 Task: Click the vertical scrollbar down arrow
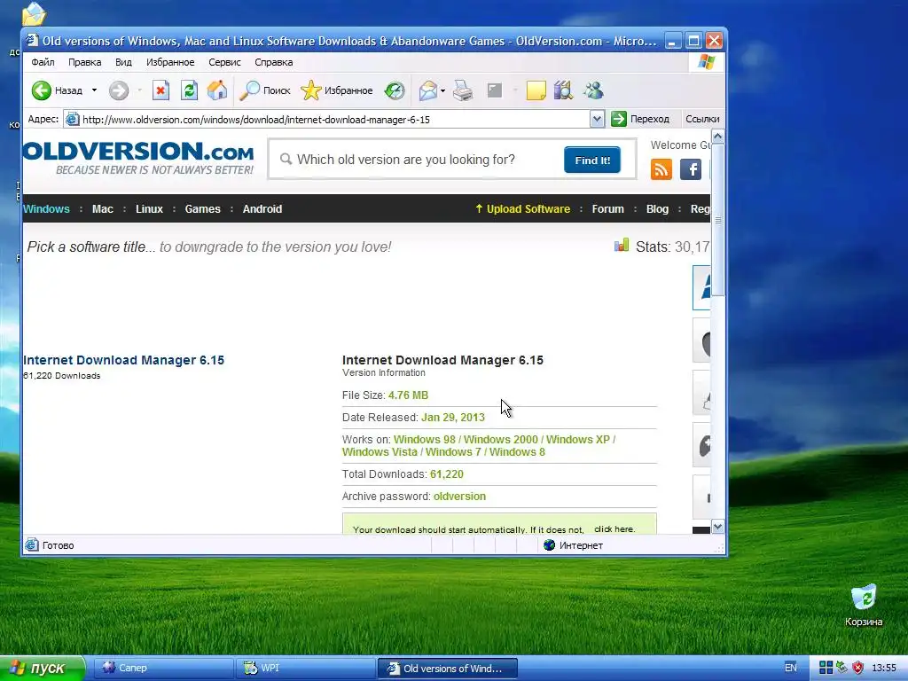click(717, 527)
